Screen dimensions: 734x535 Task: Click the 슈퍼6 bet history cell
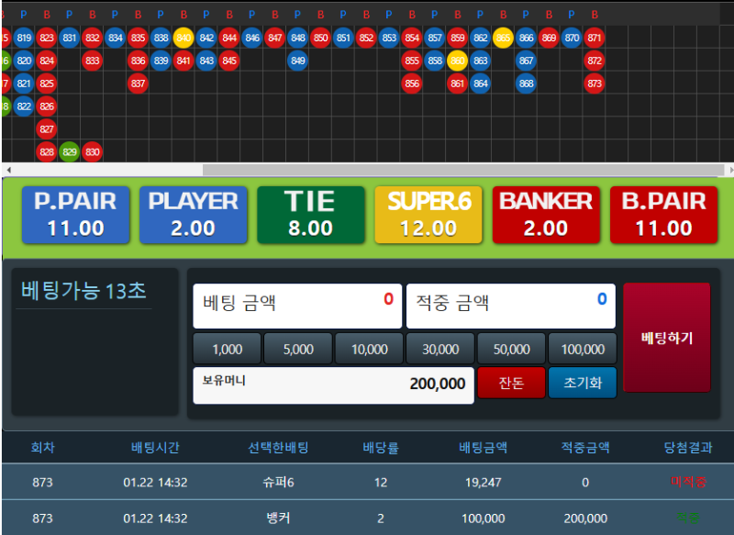[x=278, y=482]
